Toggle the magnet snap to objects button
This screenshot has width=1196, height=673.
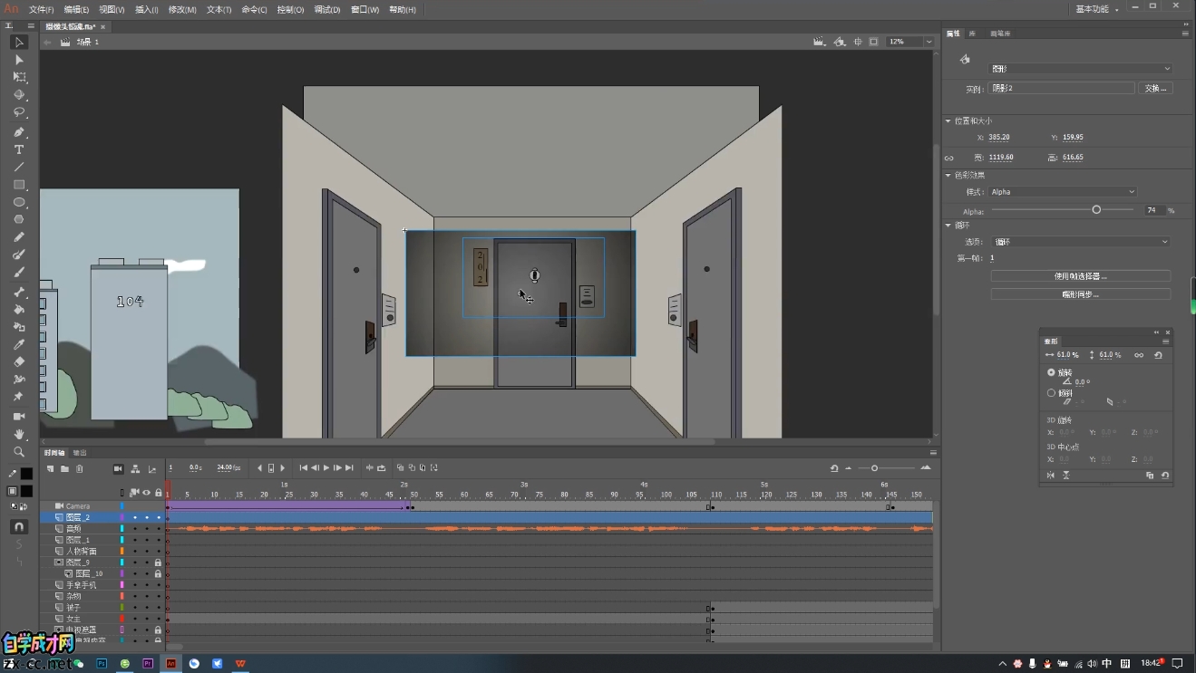tap(18, 526)
